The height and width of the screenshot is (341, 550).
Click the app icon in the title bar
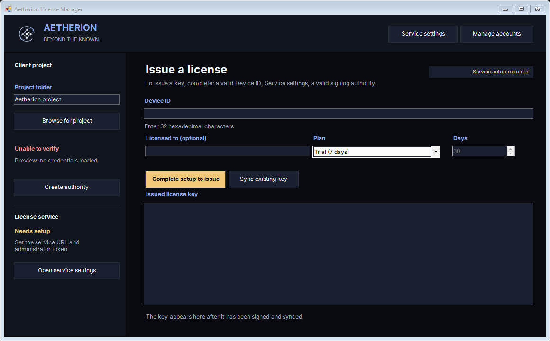click(x=9, y=9)
